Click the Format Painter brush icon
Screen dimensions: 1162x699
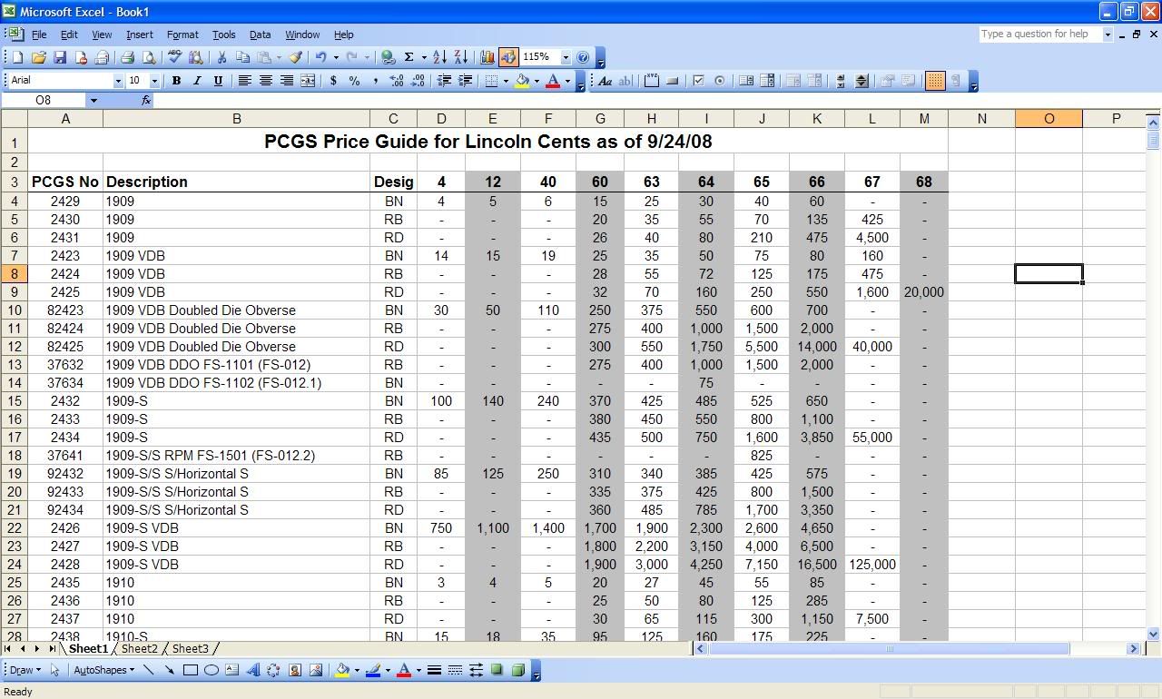coord(295,57)
